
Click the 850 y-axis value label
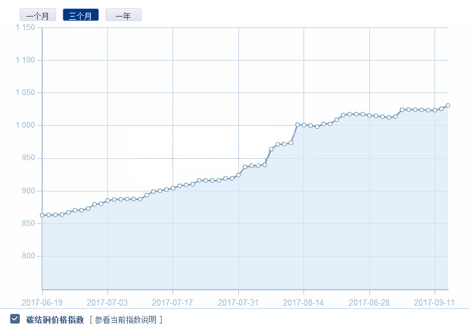(28, 223)
